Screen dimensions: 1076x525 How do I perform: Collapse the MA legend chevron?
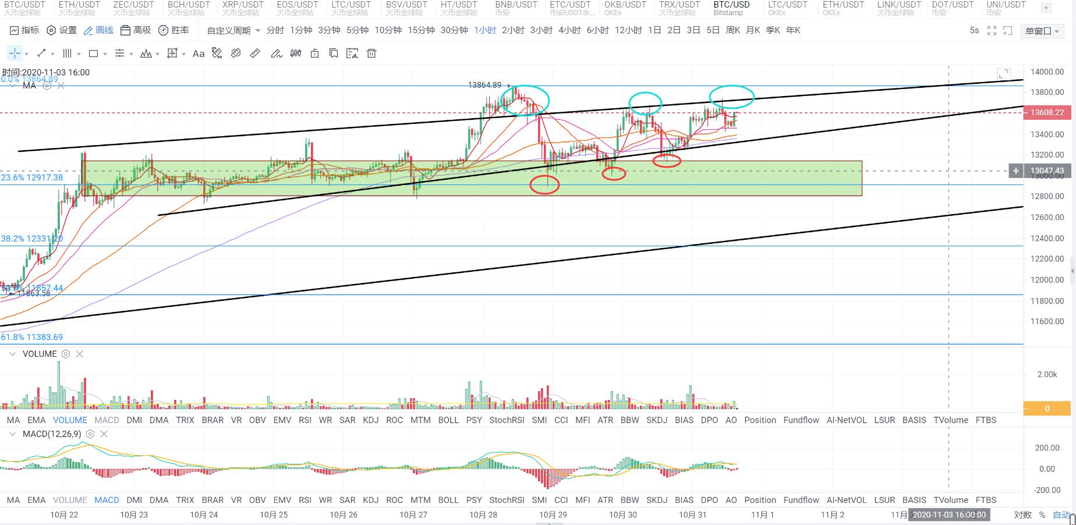click(12, 86)
